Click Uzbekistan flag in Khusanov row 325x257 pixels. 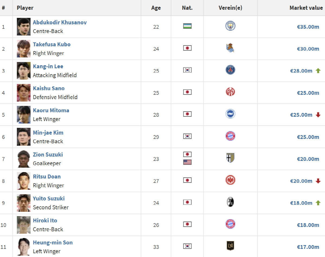[x=187, y=26]
